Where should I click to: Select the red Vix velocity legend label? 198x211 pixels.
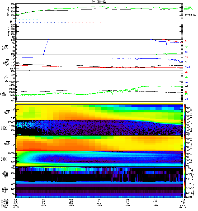(x=186, y=72)
